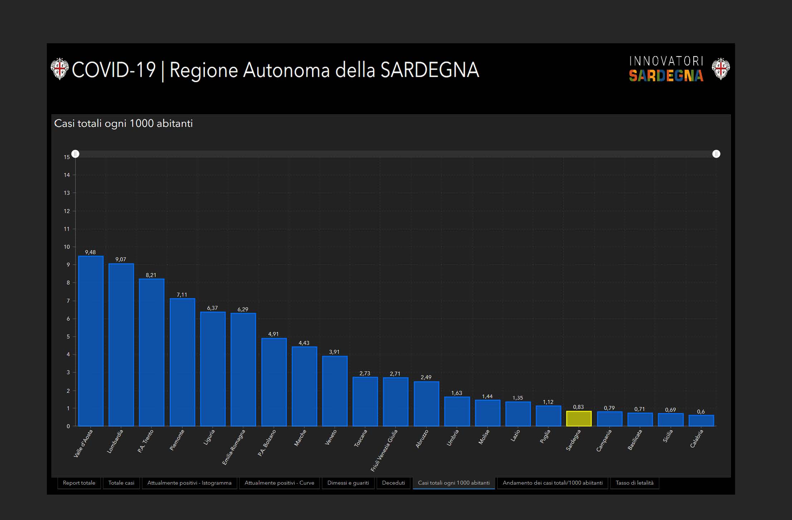Click the right handle of chart range slider
Image resolution: width=792 pixels, height=520 pixels.
(x=716, y=154)
